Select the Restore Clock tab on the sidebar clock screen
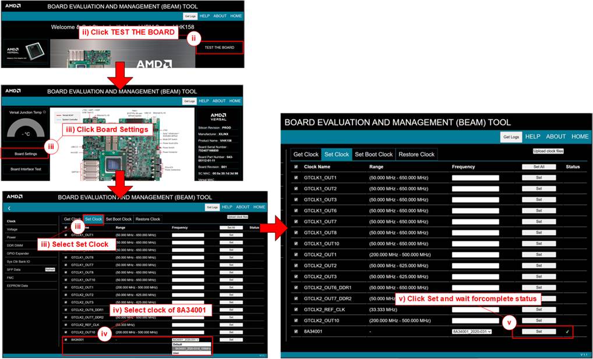 (147, 219)
